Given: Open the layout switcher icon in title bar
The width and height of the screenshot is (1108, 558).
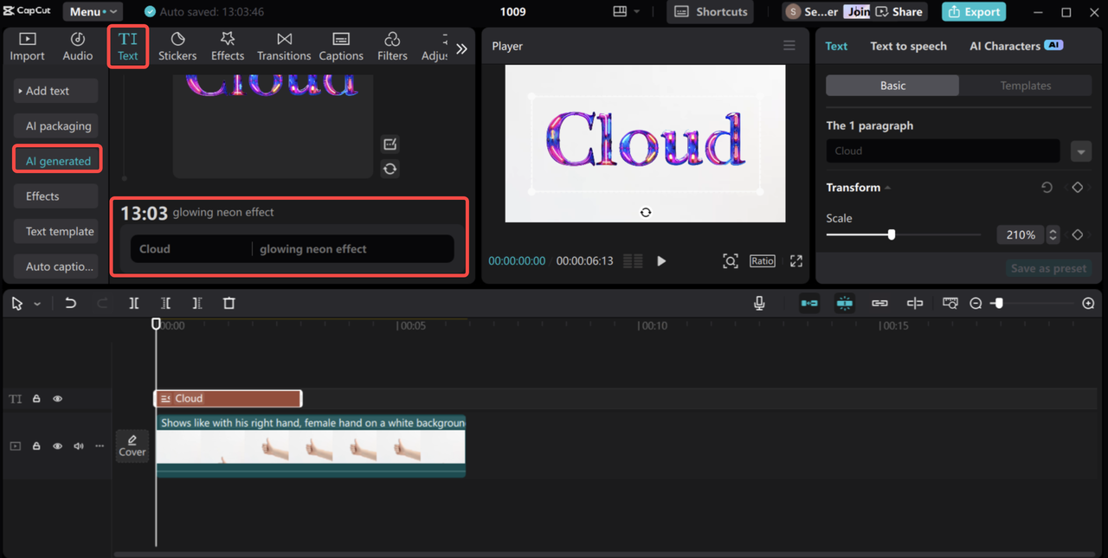Looking at the screenshot, I should pos(620,11).
